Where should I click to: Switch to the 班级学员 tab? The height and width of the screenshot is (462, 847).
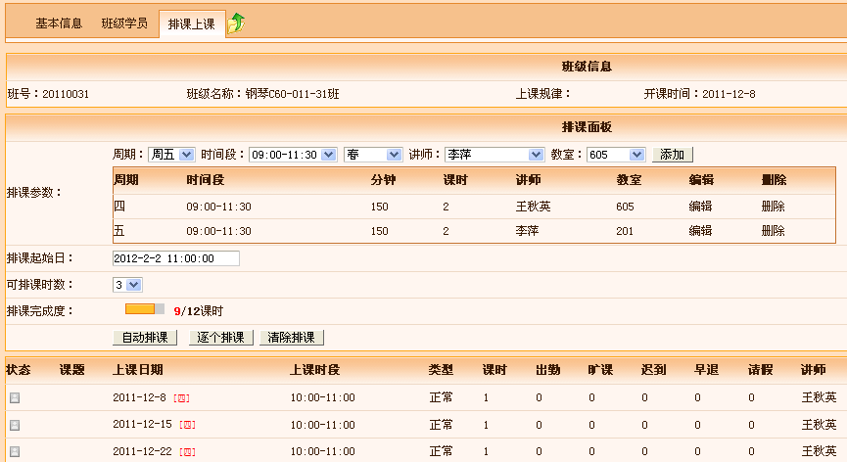[x=124, y=23]
